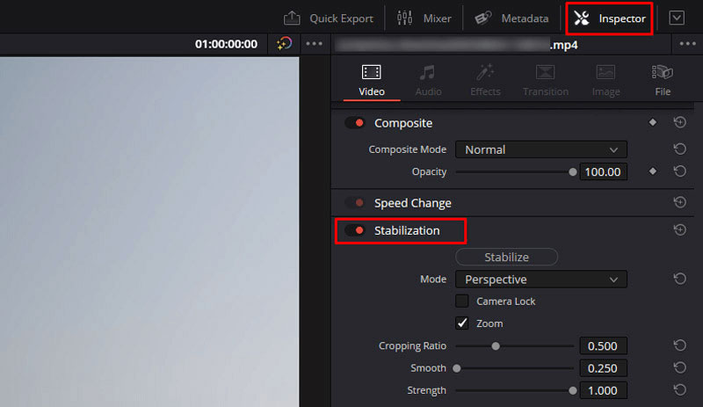Open the Mixer panel

point(424,18)
